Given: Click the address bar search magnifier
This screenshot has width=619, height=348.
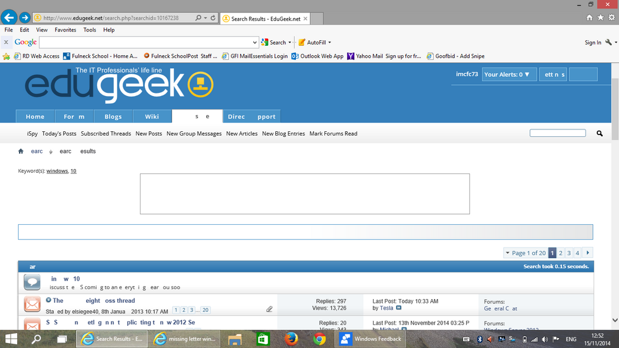Looking at the screenshot, I should tap(198, 18).
